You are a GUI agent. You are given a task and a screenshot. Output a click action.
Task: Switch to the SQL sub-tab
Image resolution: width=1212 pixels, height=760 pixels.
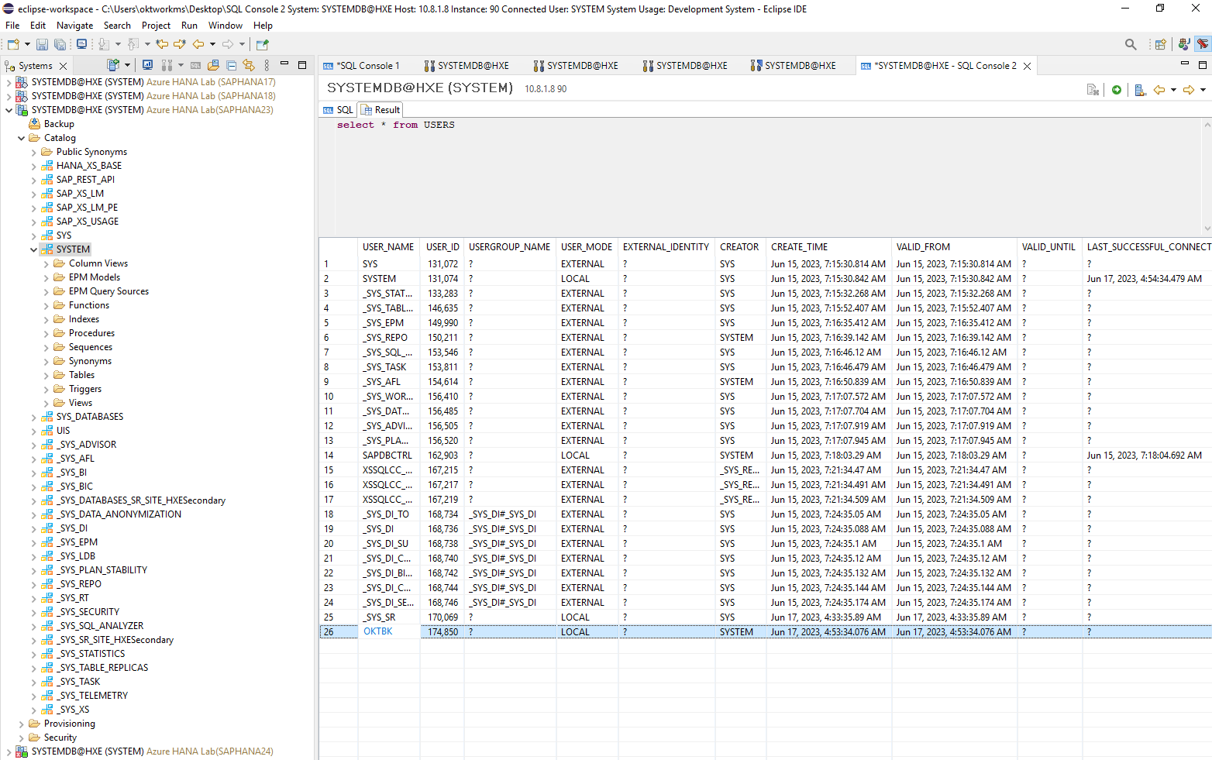pyautogui.click(x=338, y=110)
